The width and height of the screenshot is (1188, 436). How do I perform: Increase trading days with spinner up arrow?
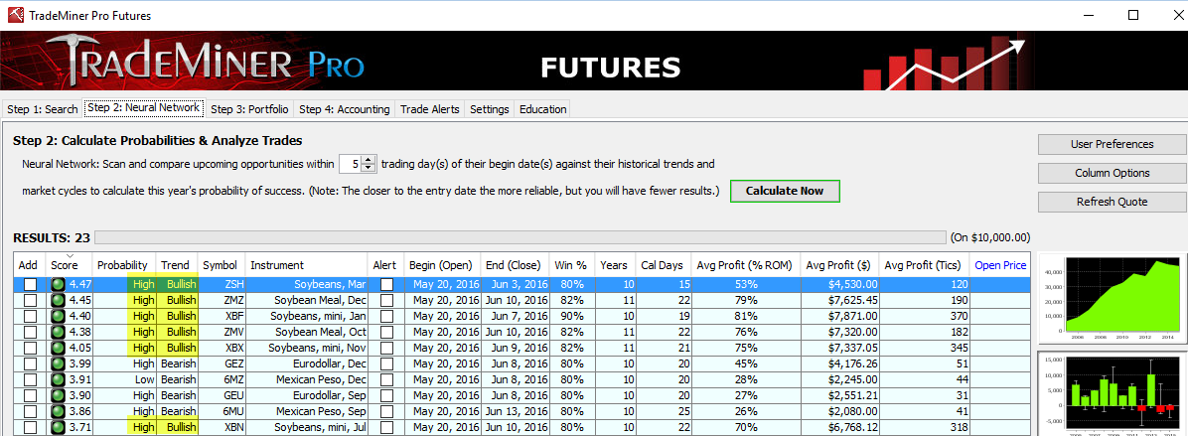point(369,159)
